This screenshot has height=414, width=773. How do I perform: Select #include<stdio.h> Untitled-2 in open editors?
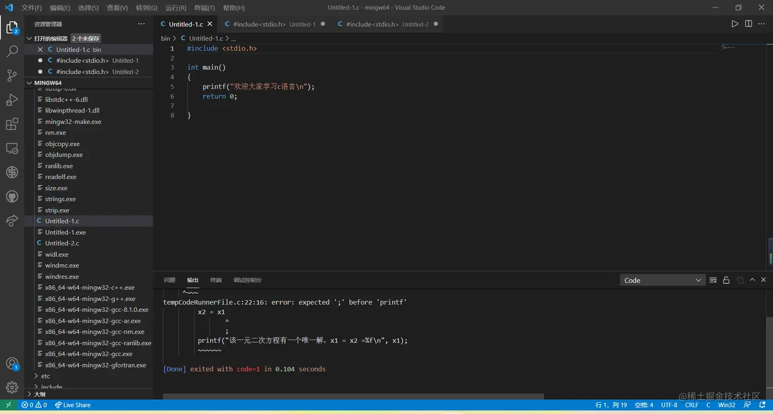coord(89,72)
